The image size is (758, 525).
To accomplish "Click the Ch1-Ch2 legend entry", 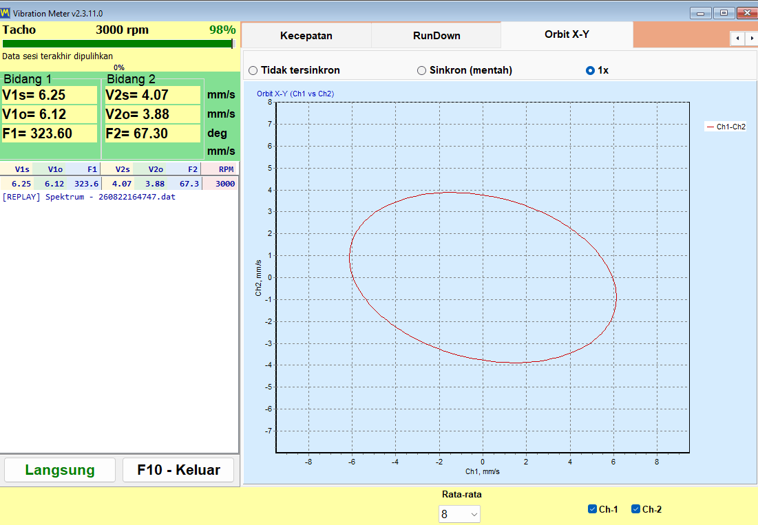I will click(x=726, y=127).
